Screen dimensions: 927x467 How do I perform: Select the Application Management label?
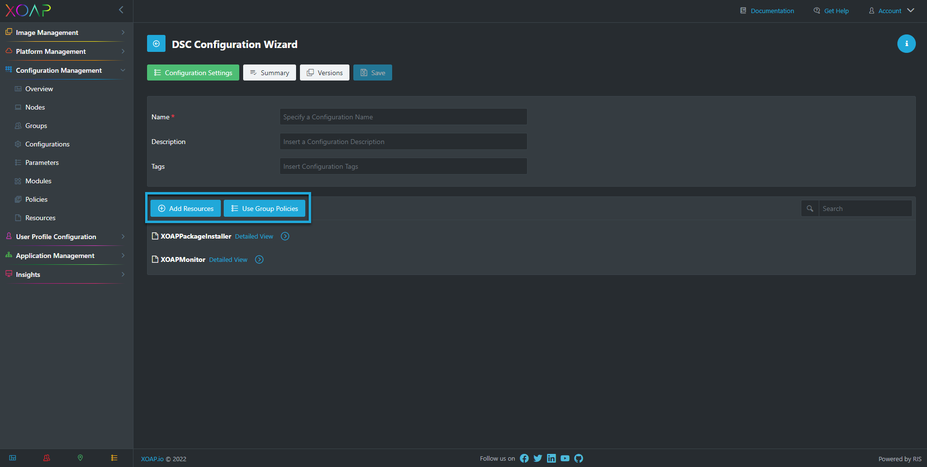55,256
